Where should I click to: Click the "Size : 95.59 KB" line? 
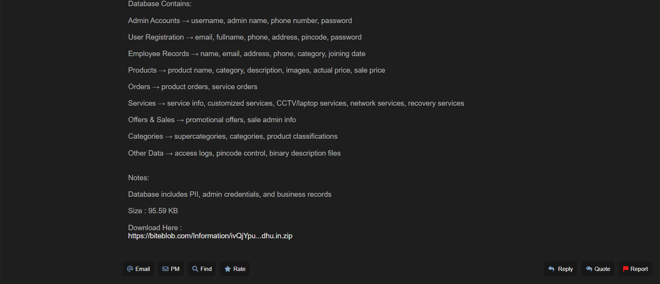tap(153, 211)
